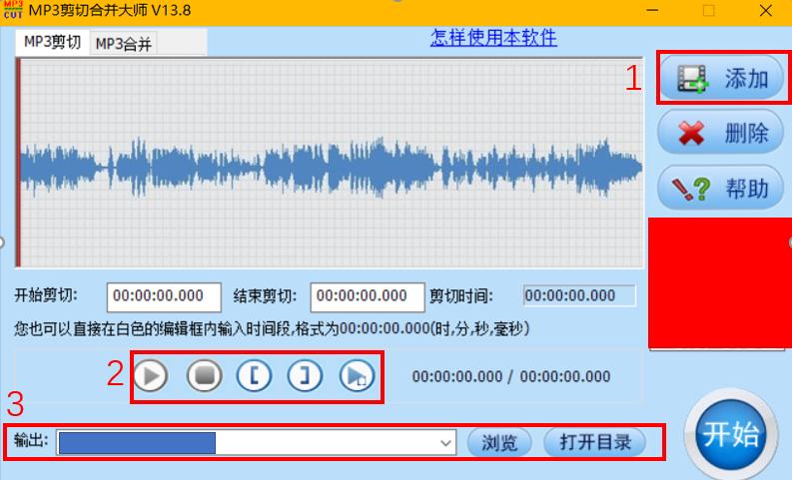Click the Play playback button

point(151,375)
